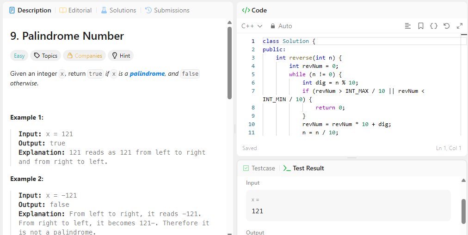Click the Testcase checkbox icon
The height and width of the screenshot is (235, 468).
(x=246, y=168)
